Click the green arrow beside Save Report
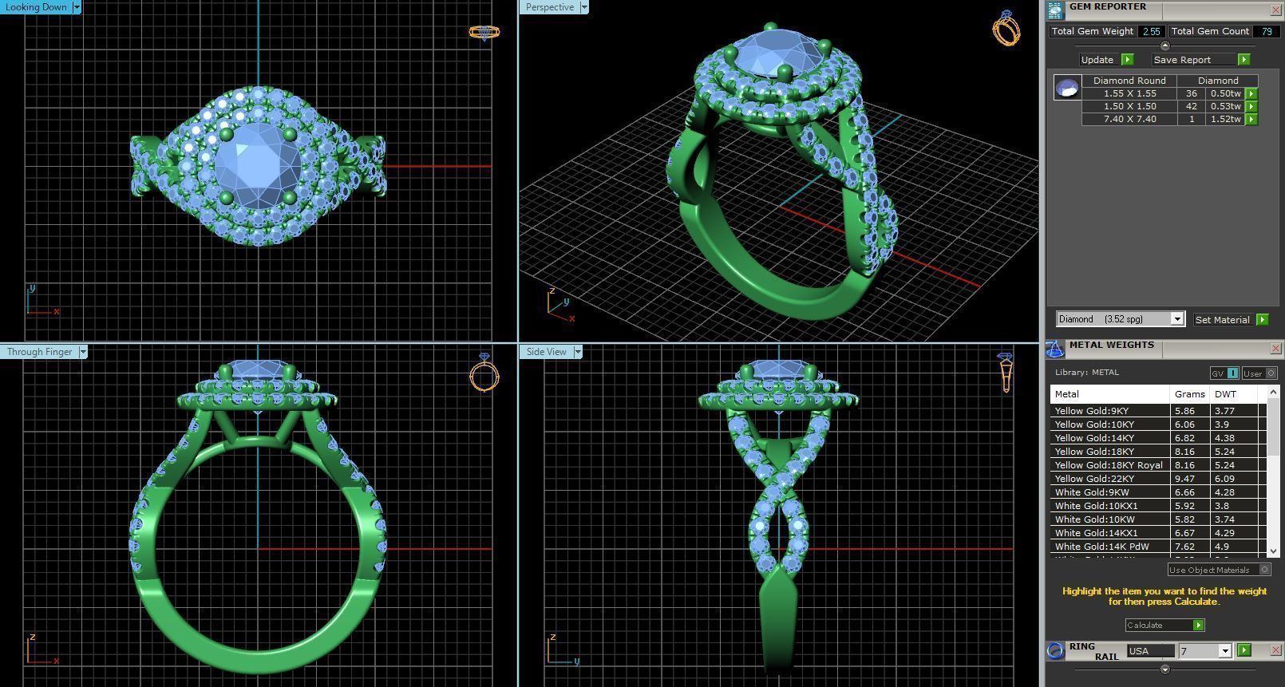This screenshot has width=1285, height=687. 1243,60
